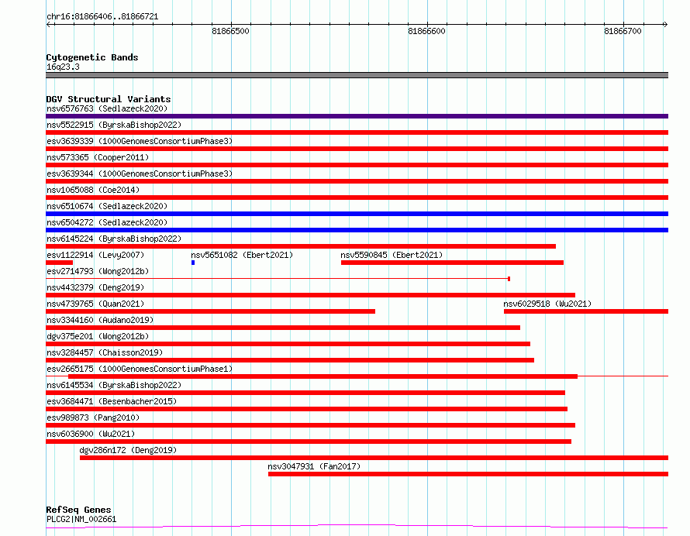
Task: Open gene PLCG2|NM_002661 label
Action: coord(81,519)
